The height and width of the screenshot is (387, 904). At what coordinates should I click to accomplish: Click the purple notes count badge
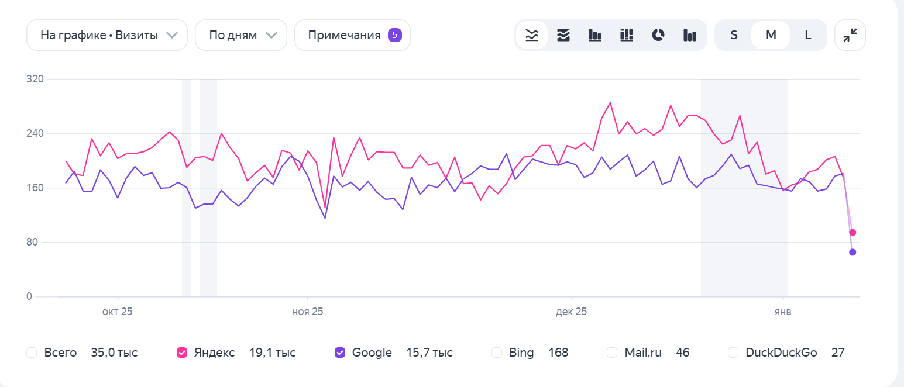pos(395,35)
